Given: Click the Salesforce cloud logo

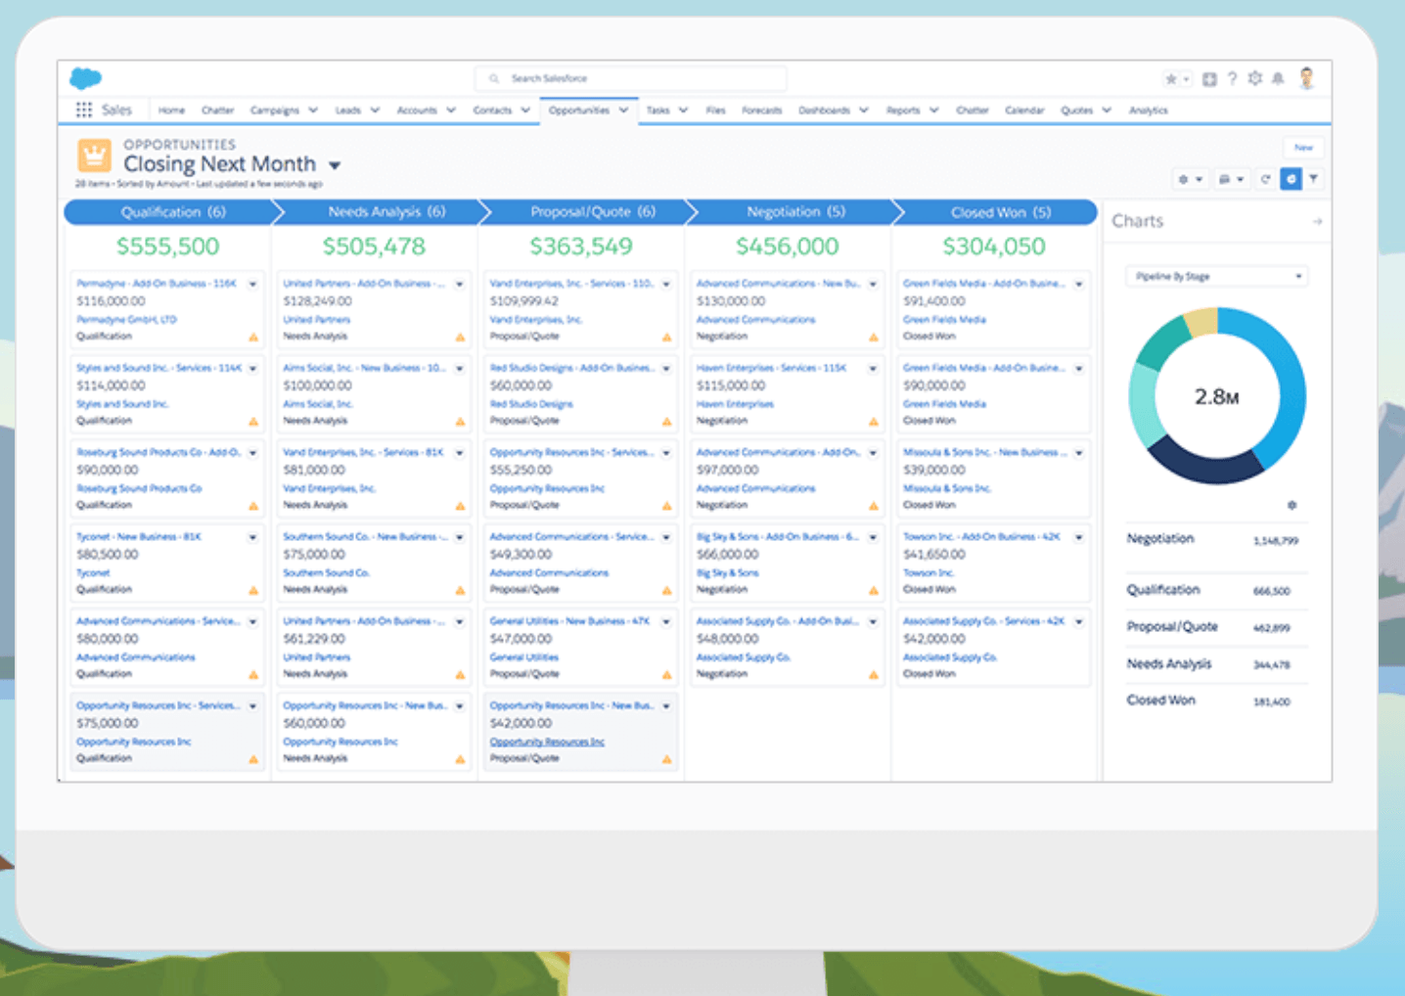Looking at the screenshot, I should click(x=86, y=78).
